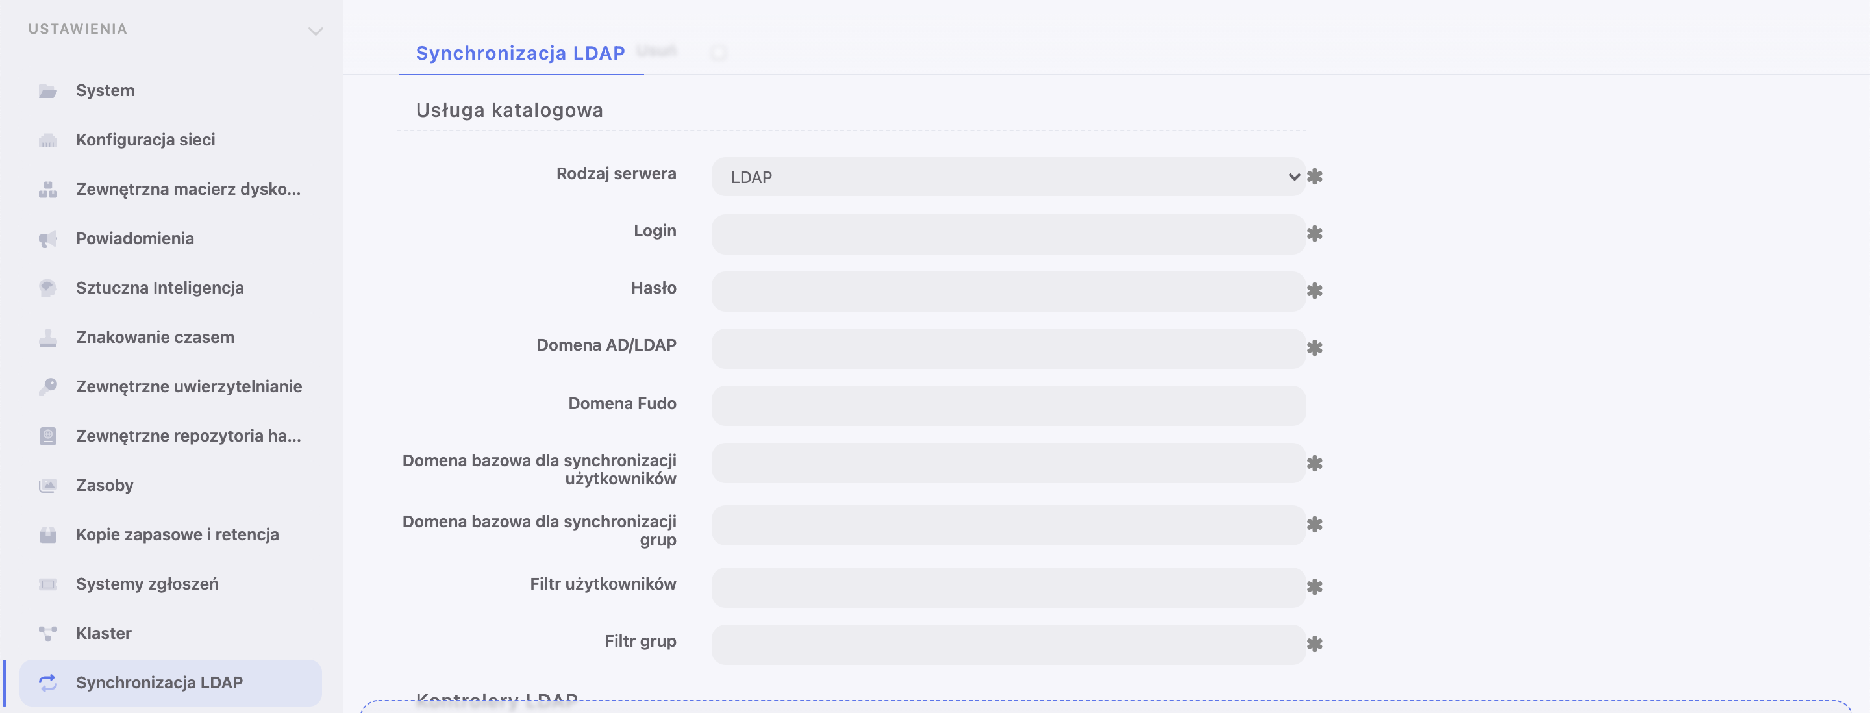Viewport: 1870px width, 713px height.
Task: Open the Rodzaj serwera dropdown
Action: tap(1008, 177)
